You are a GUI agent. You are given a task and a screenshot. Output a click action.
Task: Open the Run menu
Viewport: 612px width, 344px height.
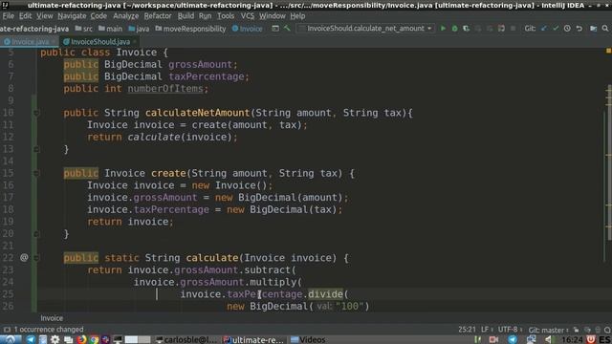[x=205, y=16]
